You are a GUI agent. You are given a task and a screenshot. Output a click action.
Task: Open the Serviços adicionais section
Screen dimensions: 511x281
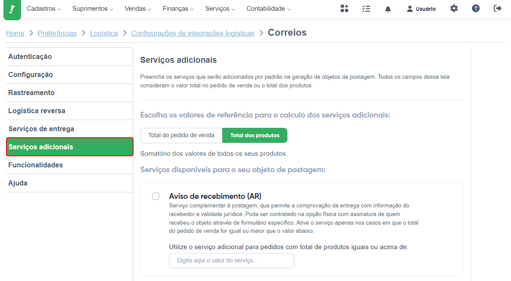(70, 147)
